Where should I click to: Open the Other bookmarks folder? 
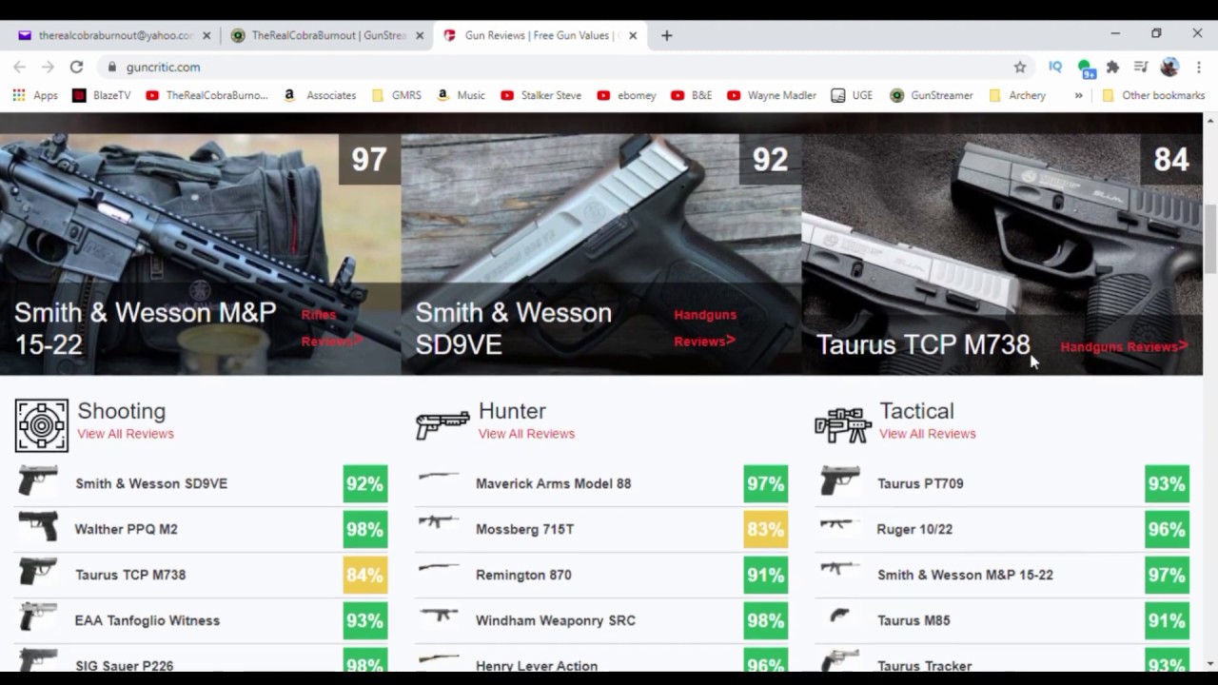point(1153,95)
